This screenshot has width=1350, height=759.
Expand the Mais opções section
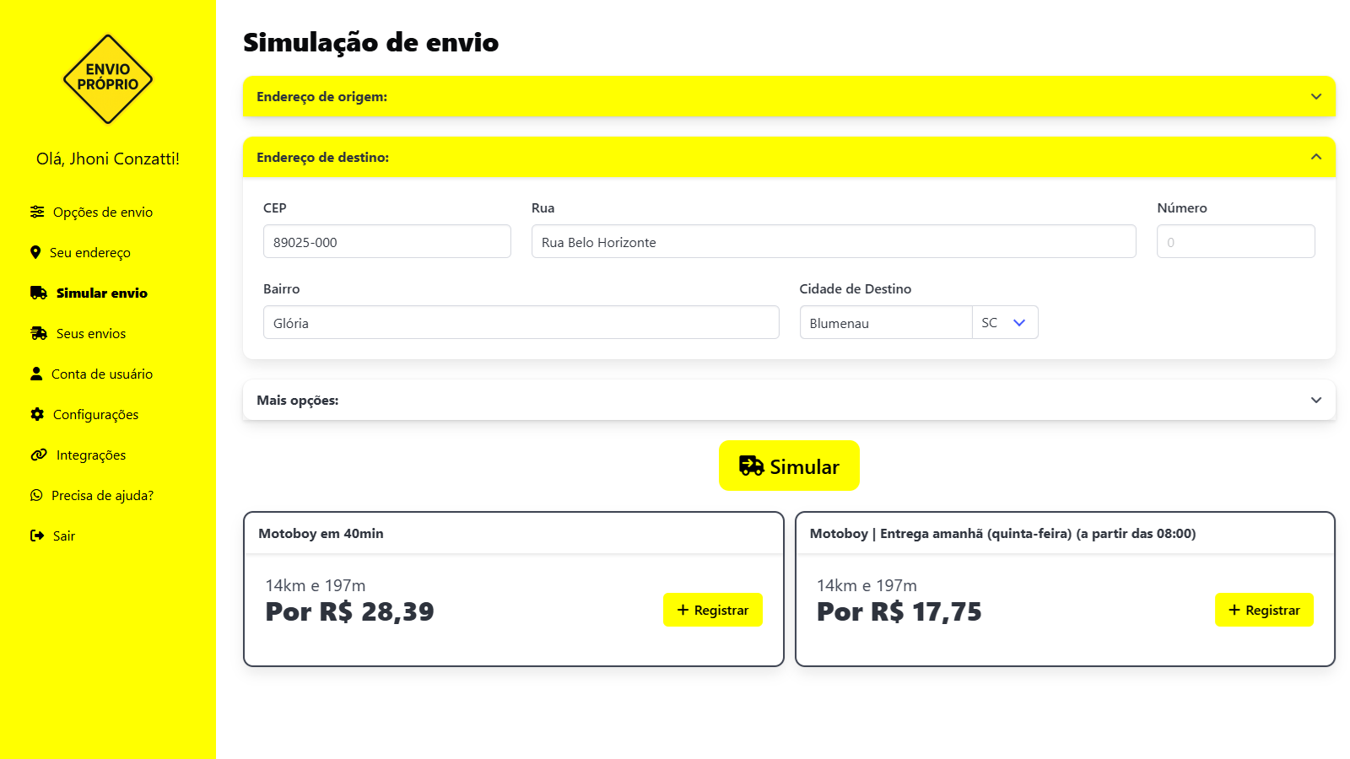tap(789, 400)
